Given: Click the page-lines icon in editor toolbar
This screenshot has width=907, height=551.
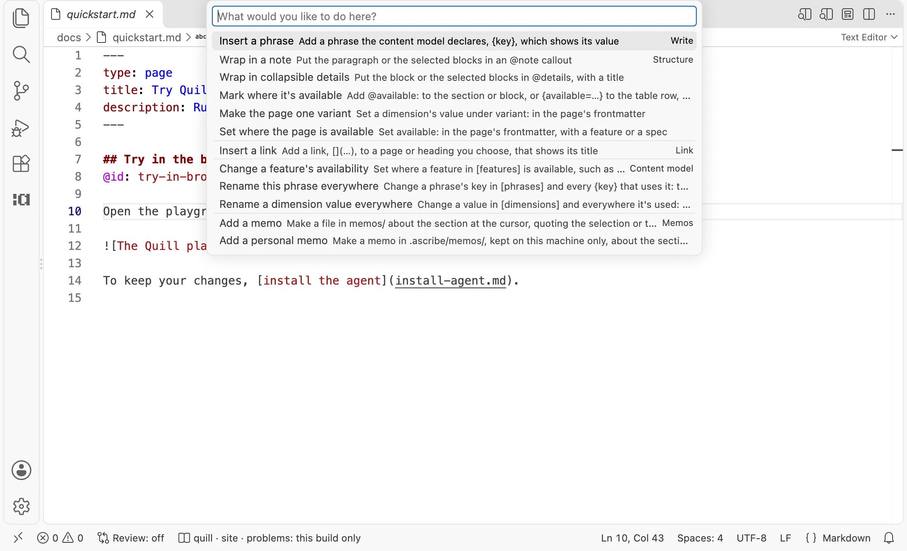Looking at the screenshot, I should point(848,15).
